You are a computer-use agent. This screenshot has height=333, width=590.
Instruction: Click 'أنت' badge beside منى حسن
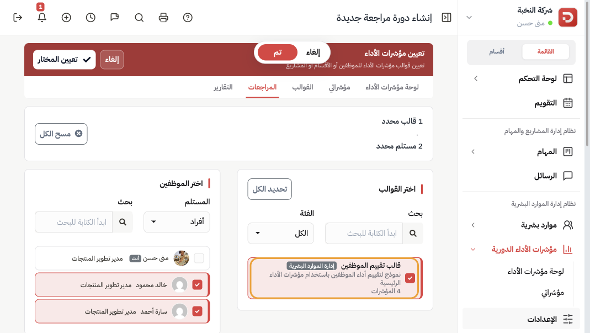point(135,258)
